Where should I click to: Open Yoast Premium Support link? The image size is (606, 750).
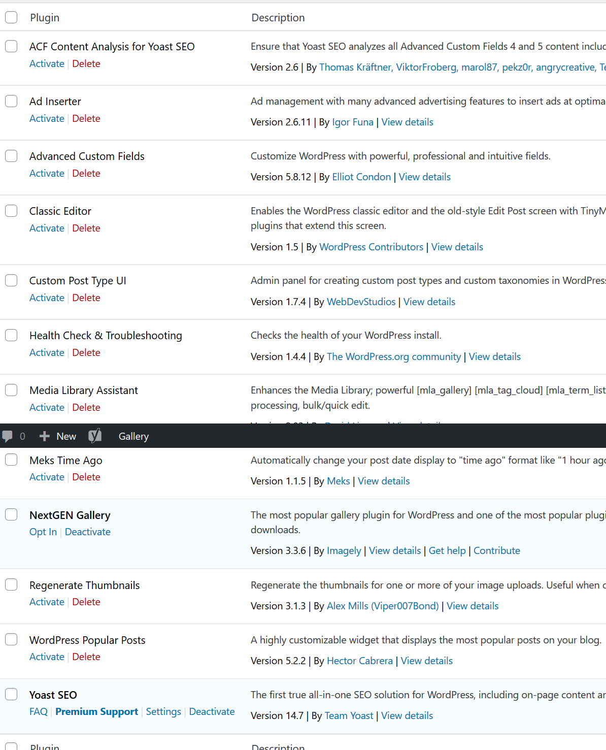(97, 711)
